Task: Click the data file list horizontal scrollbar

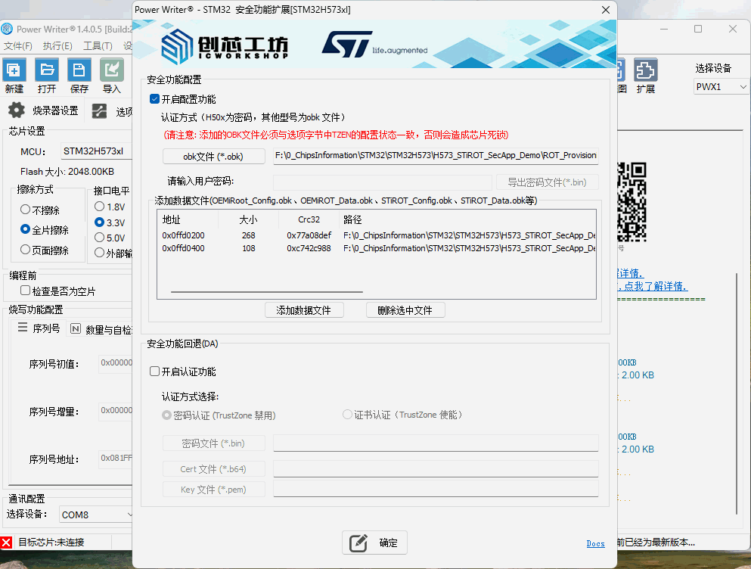Action: (266, 291)
